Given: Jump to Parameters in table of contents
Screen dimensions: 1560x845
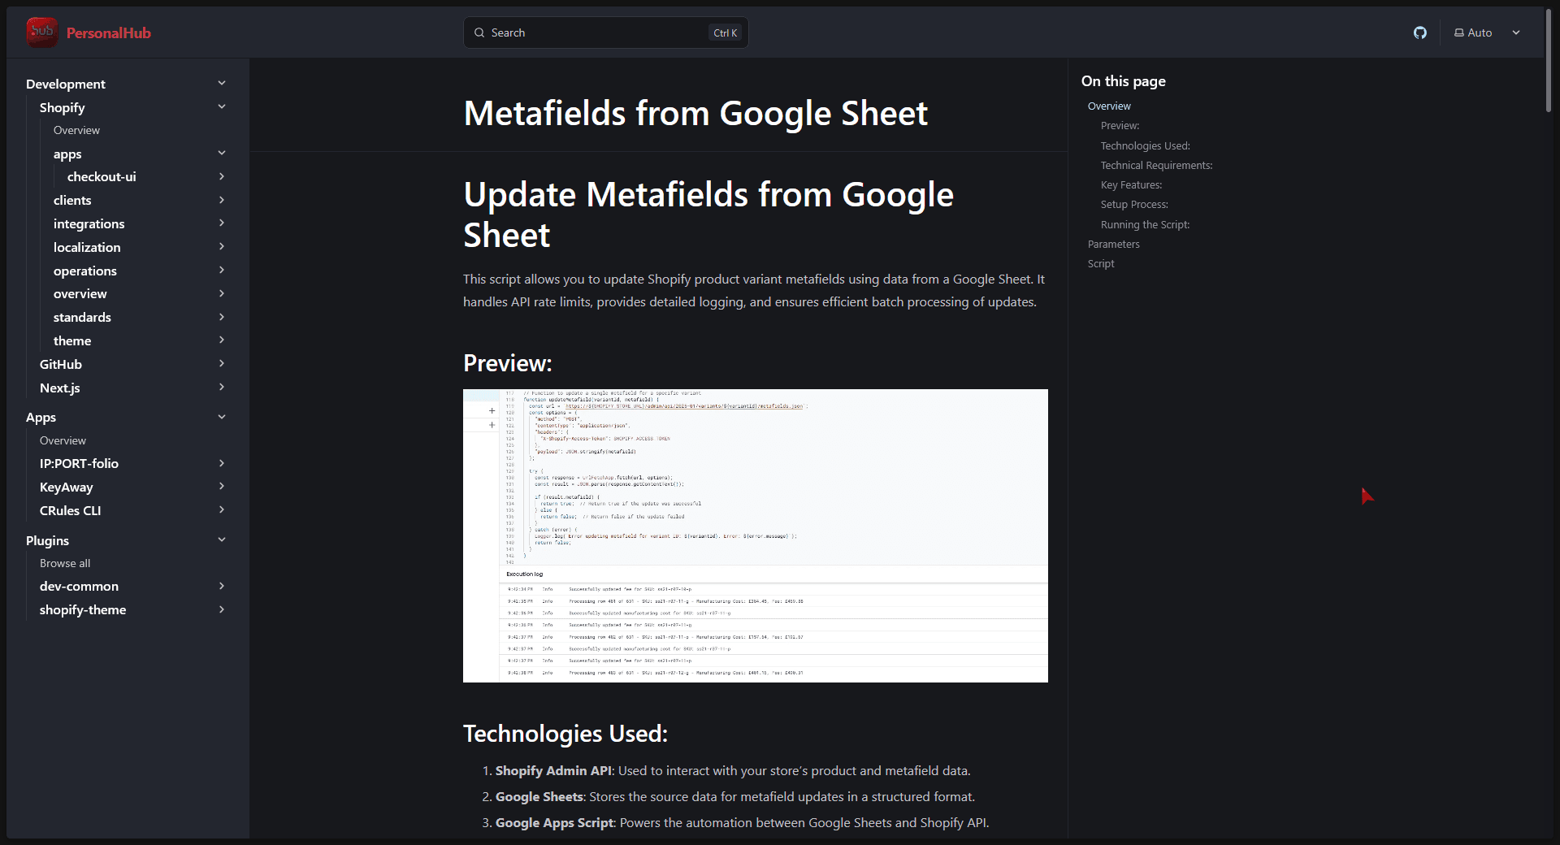Looking at the screenshot, I should pos(1114,245).
